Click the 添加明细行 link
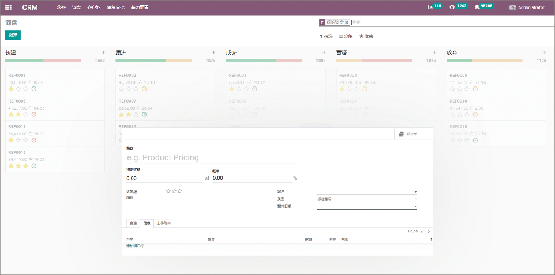Screen dimensions: 555x275 135,246
